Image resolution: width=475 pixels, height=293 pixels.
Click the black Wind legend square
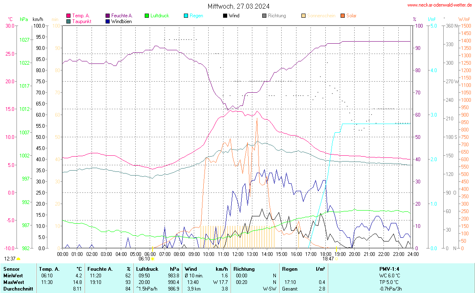click(225, 16)
